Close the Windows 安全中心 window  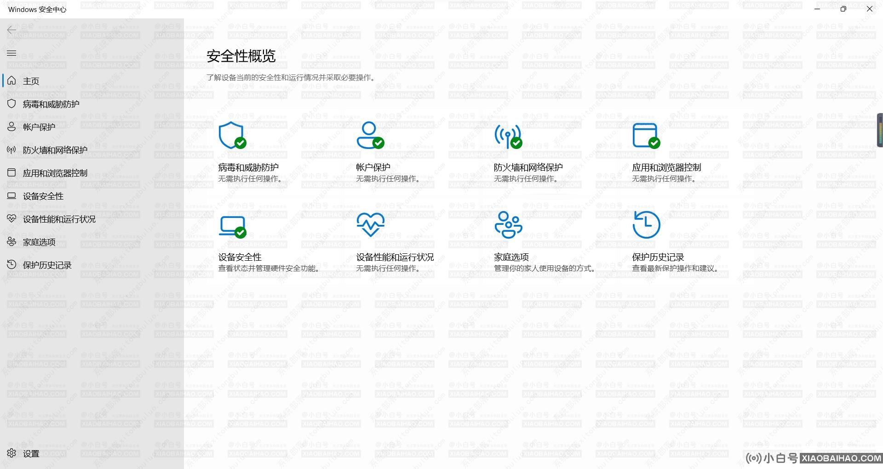click(869, 9)
